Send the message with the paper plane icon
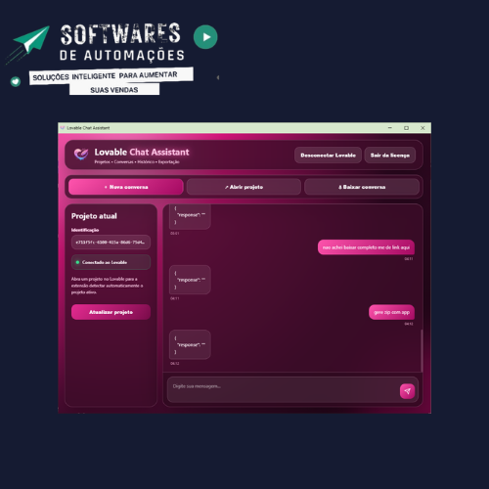489x489 pixels. pos(407,391)
